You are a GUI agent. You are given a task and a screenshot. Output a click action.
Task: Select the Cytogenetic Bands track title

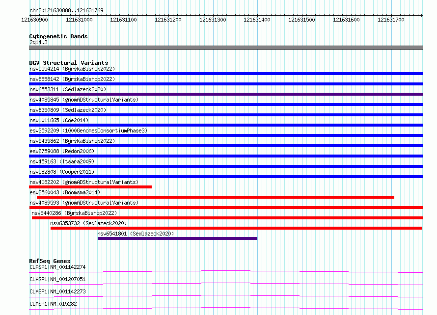[x=58, y=36]
